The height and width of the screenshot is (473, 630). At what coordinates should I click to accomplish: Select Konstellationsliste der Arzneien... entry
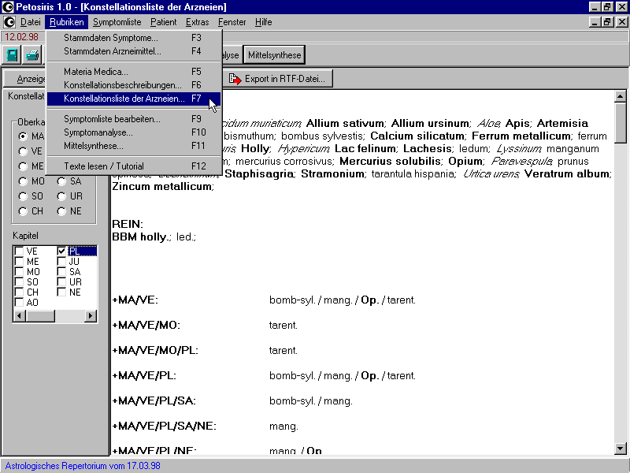point(134,99)
